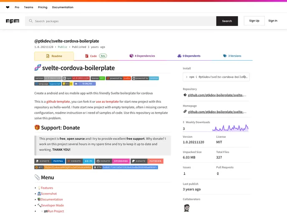287x213 pixels.
Task: Click the '327' total files value
Action: 219,157
